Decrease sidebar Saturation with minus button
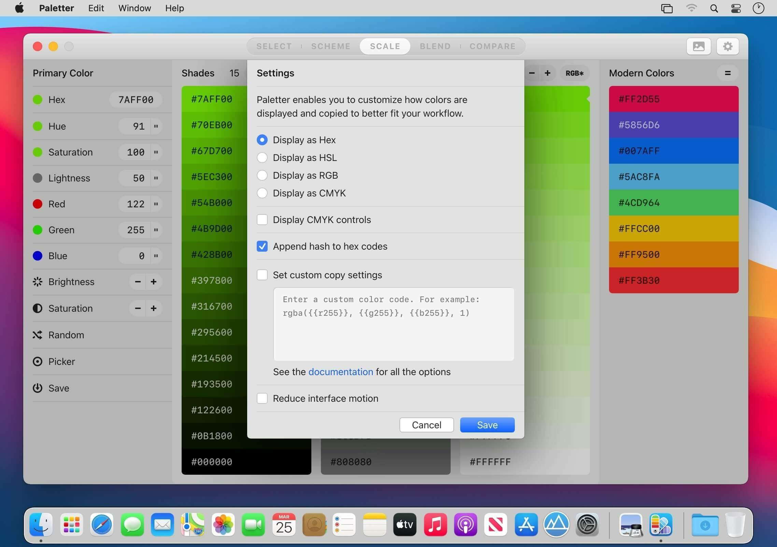 coord(138,308)
